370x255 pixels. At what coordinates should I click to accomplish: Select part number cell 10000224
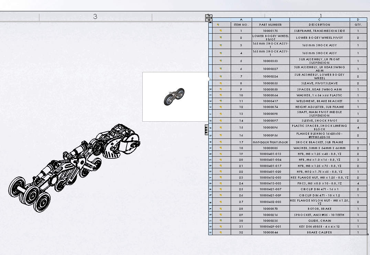click(271, 76)
